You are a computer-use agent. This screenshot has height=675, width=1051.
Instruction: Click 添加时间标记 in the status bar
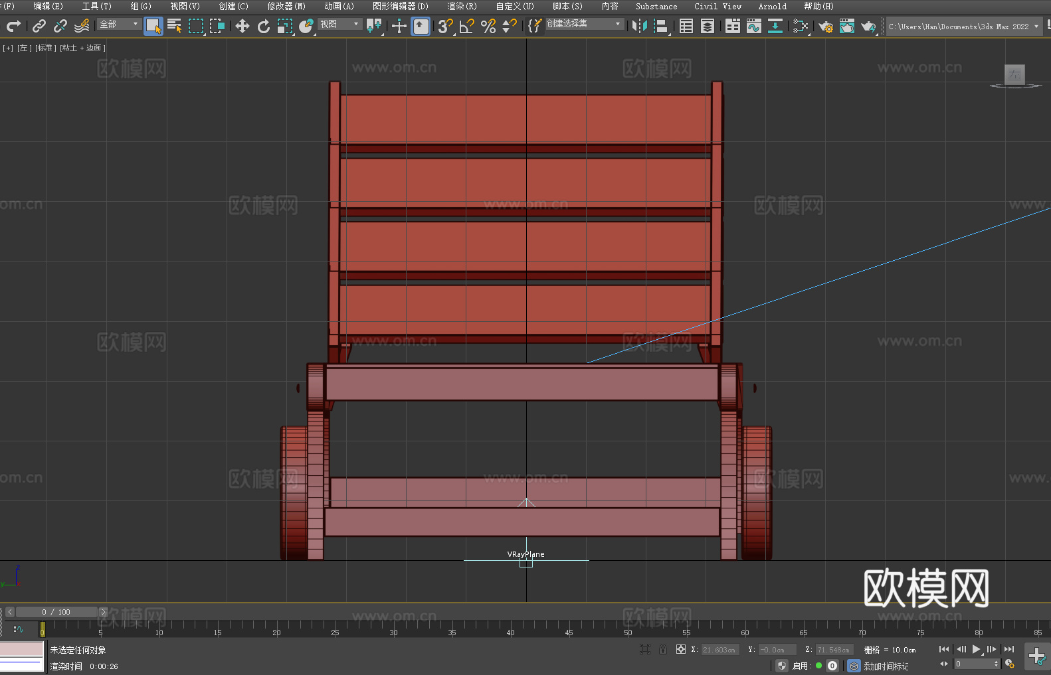click(886, 666)
